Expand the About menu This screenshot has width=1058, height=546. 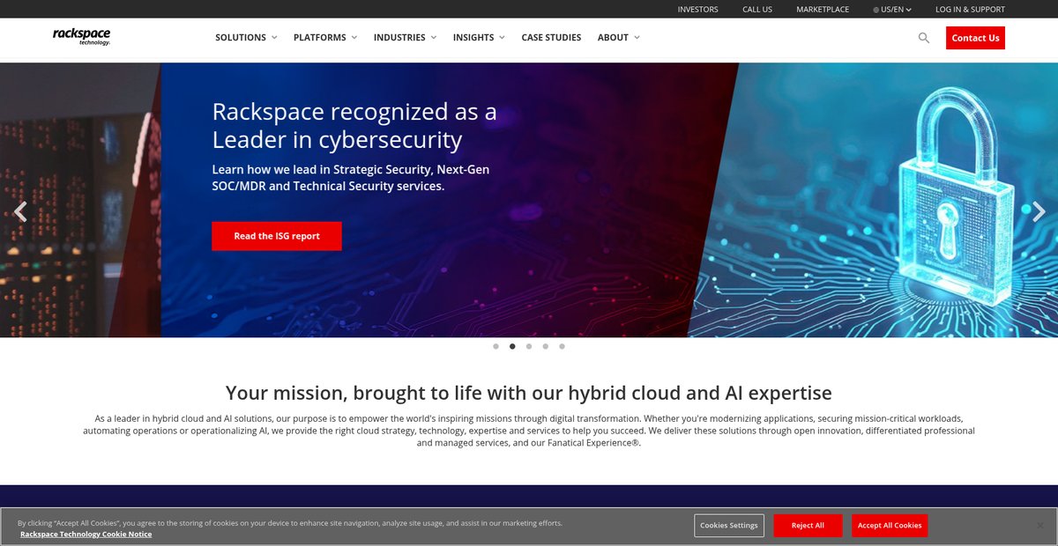tap(619, 38)
